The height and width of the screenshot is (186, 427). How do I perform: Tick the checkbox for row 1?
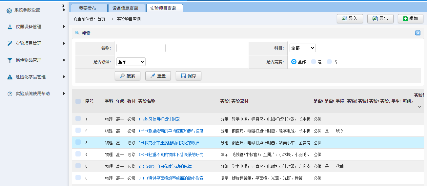(x=78, y=119)
